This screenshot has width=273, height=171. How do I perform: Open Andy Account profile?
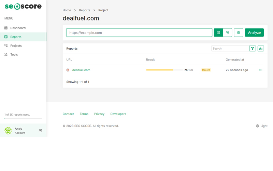(x=20, y=131)
